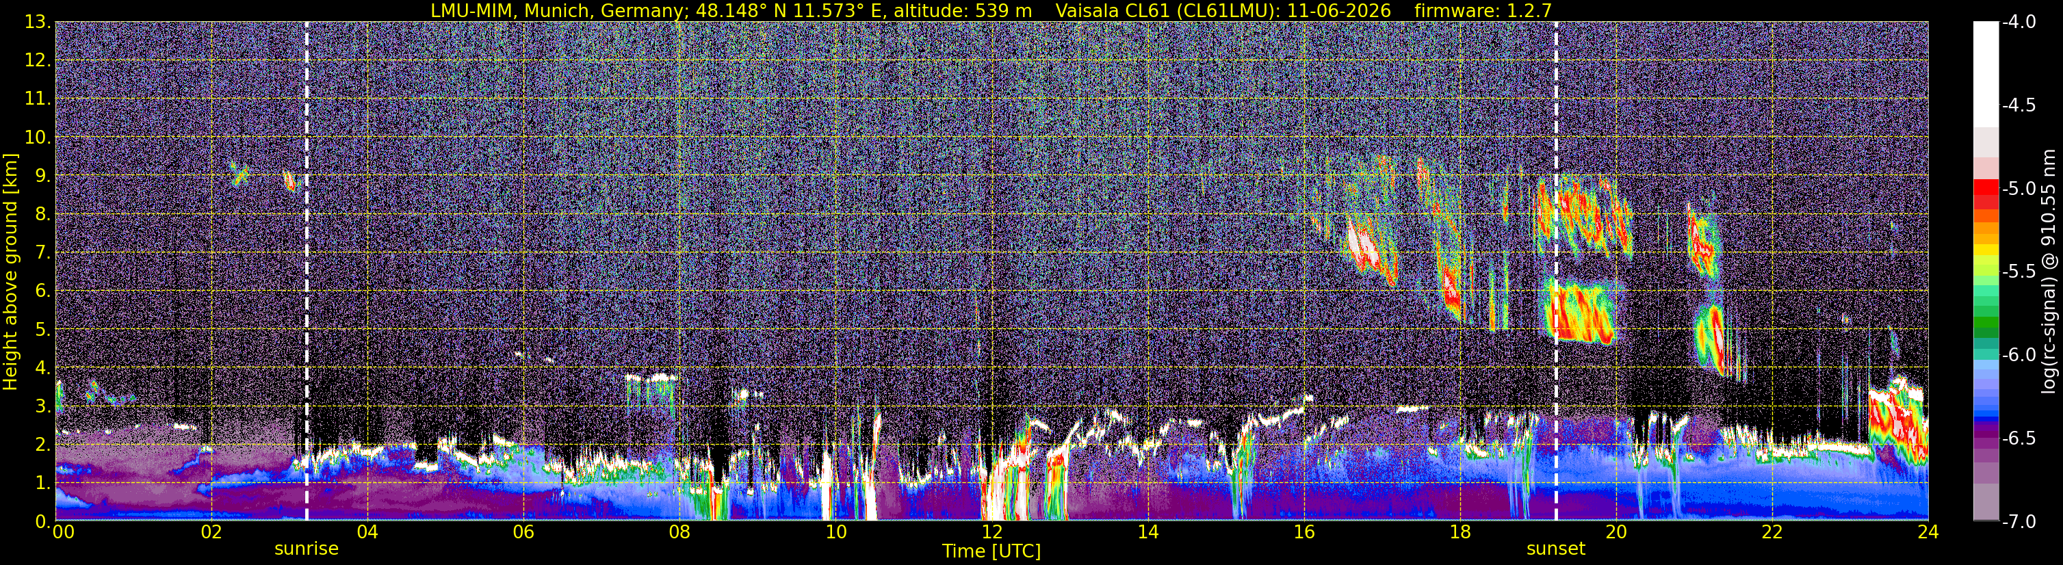Click the 'log(rc-signal) @ 910.55 nm' colorbar label
This screenshot has height=565, width=2063.
(2049, 272)
